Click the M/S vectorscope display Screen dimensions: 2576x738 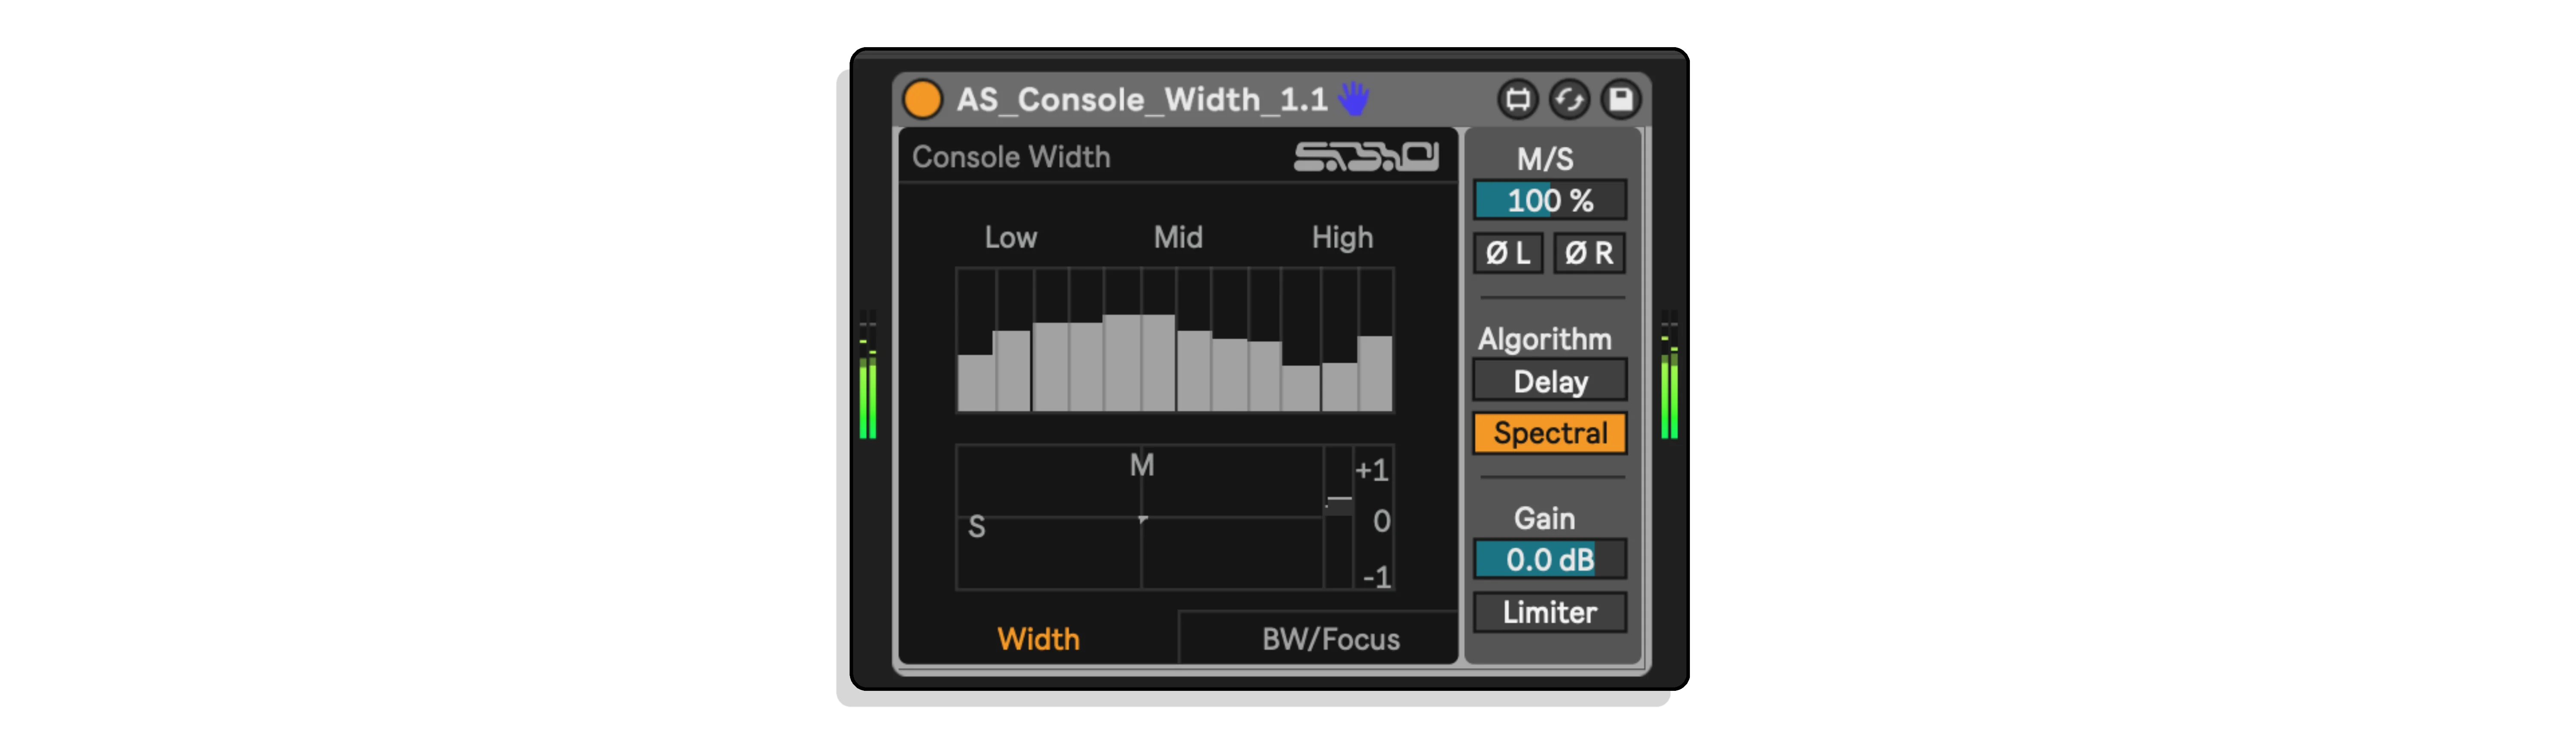[x=1140, y=517]
